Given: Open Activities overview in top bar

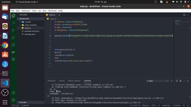Looking at the screenshot, I should click(6, 2).
